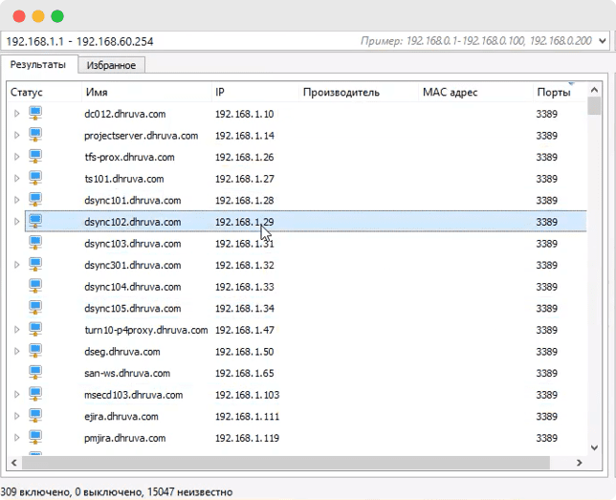The height and width of the screenshot is (500, 616).
Task: Select the san-ws.dhruva.com name
Action: tap(127, 373)
